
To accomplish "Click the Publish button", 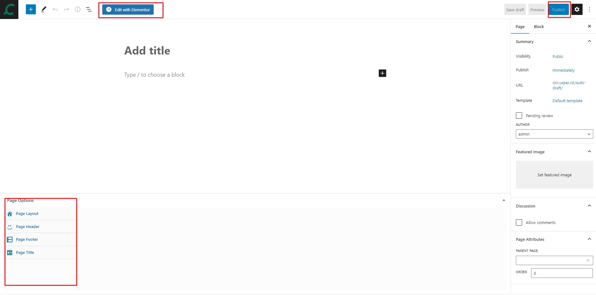I will (x=558, y=10).
